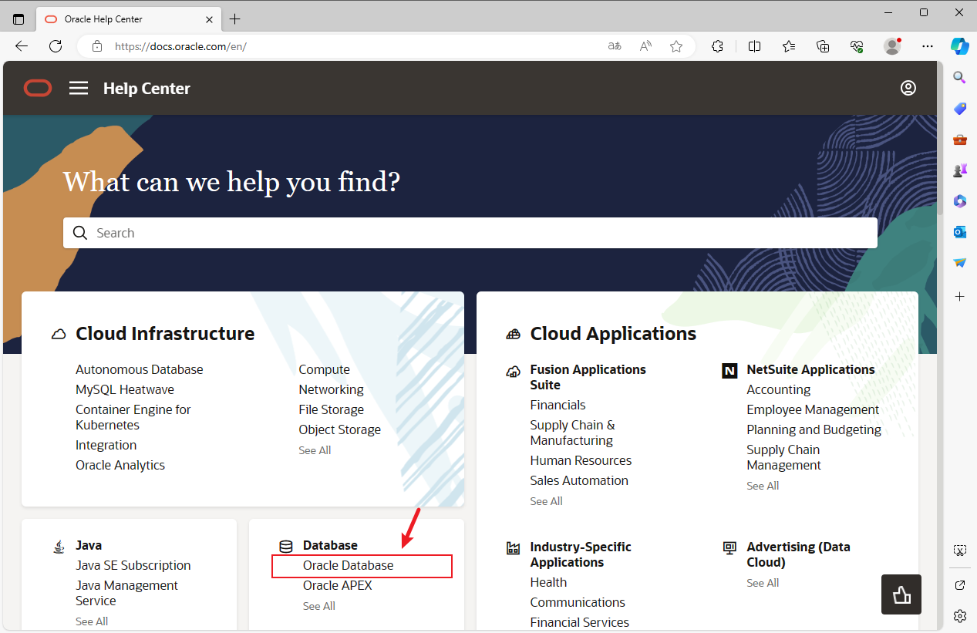Open the user account profile icon
The width and height of the screenshot is (977, 633).
(908, 88)
